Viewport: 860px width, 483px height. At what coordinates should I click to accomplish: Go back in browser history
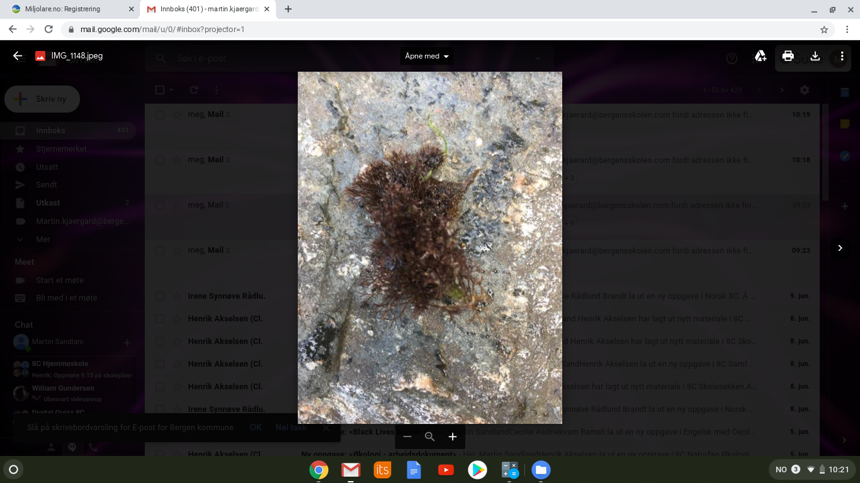click(13, 29)
